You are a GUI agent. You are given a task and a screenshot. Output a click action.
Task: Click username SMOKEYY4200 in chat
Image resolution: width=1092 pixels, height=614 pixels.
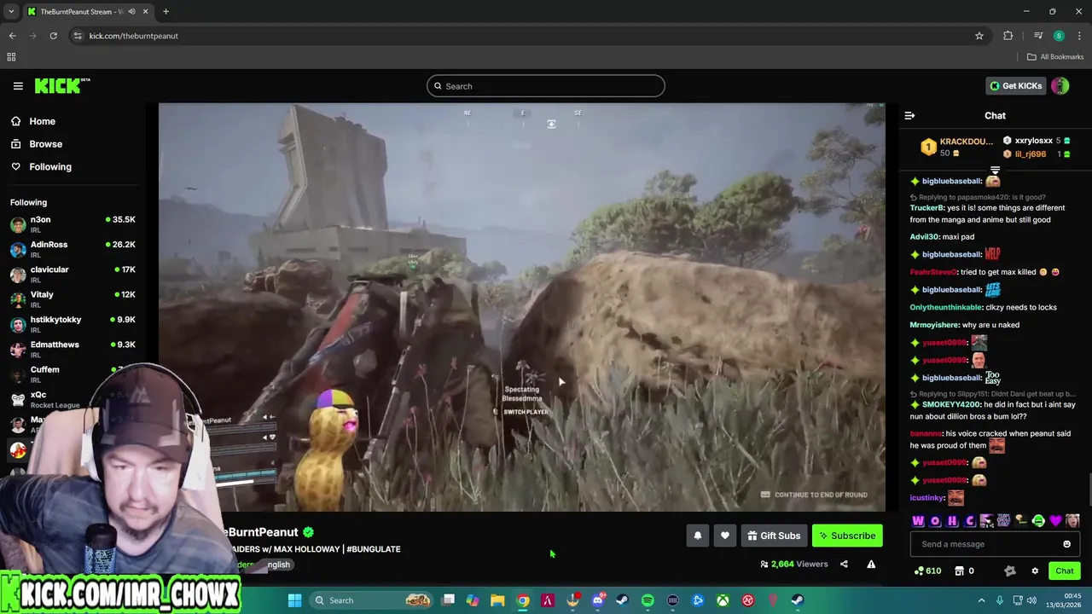pyautogui.click(x=950, y=405)
